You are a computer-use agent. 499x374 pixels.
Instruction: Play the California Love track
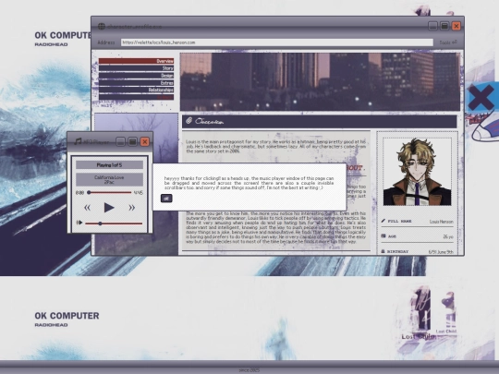(x=109, y=208)
